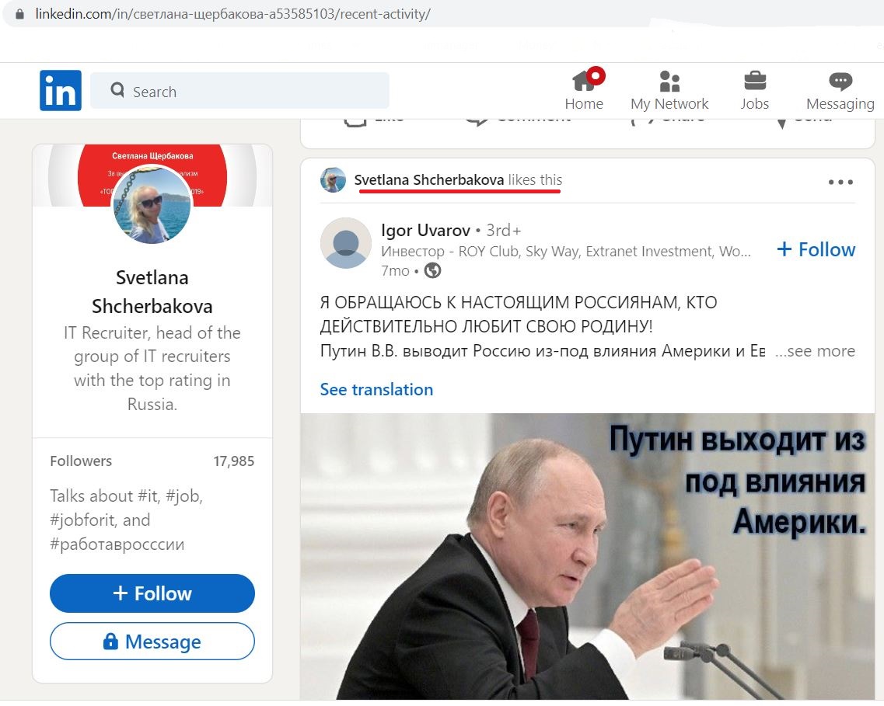Open Igor Uvarov profile name link

[425, 230]
